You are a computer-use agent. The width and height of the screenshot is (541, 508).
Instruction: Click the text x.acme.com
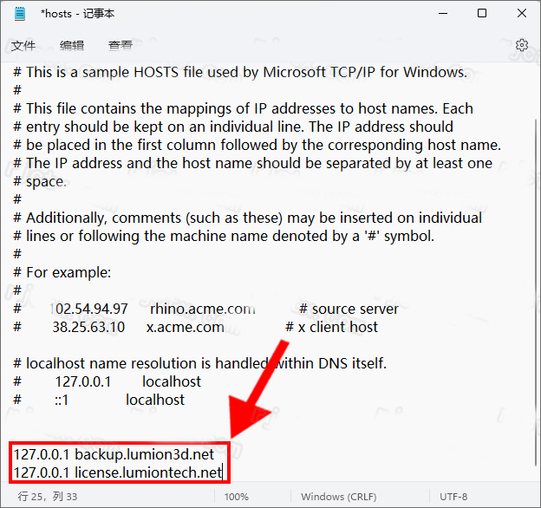point(186,327)
